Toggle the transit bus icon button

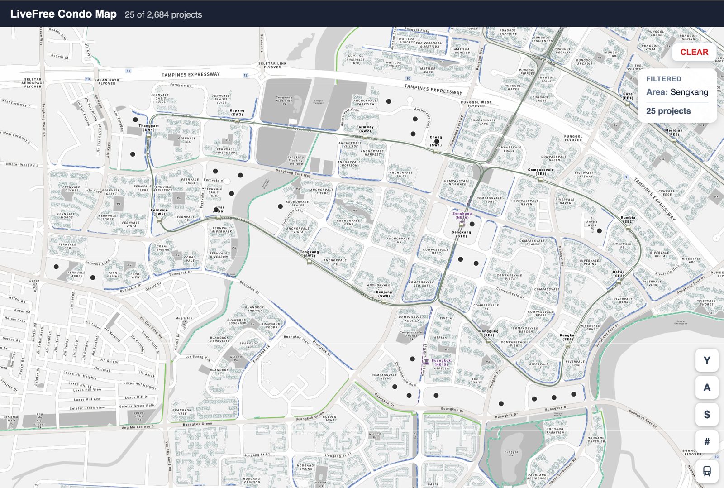[x=707, y=471]
